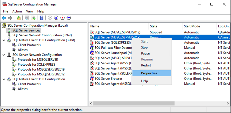The image size is (231, 113).
Task: Click the SQL Full-text Filter Daemon icon
Action: pyautogui.click(x=92, y=48)
